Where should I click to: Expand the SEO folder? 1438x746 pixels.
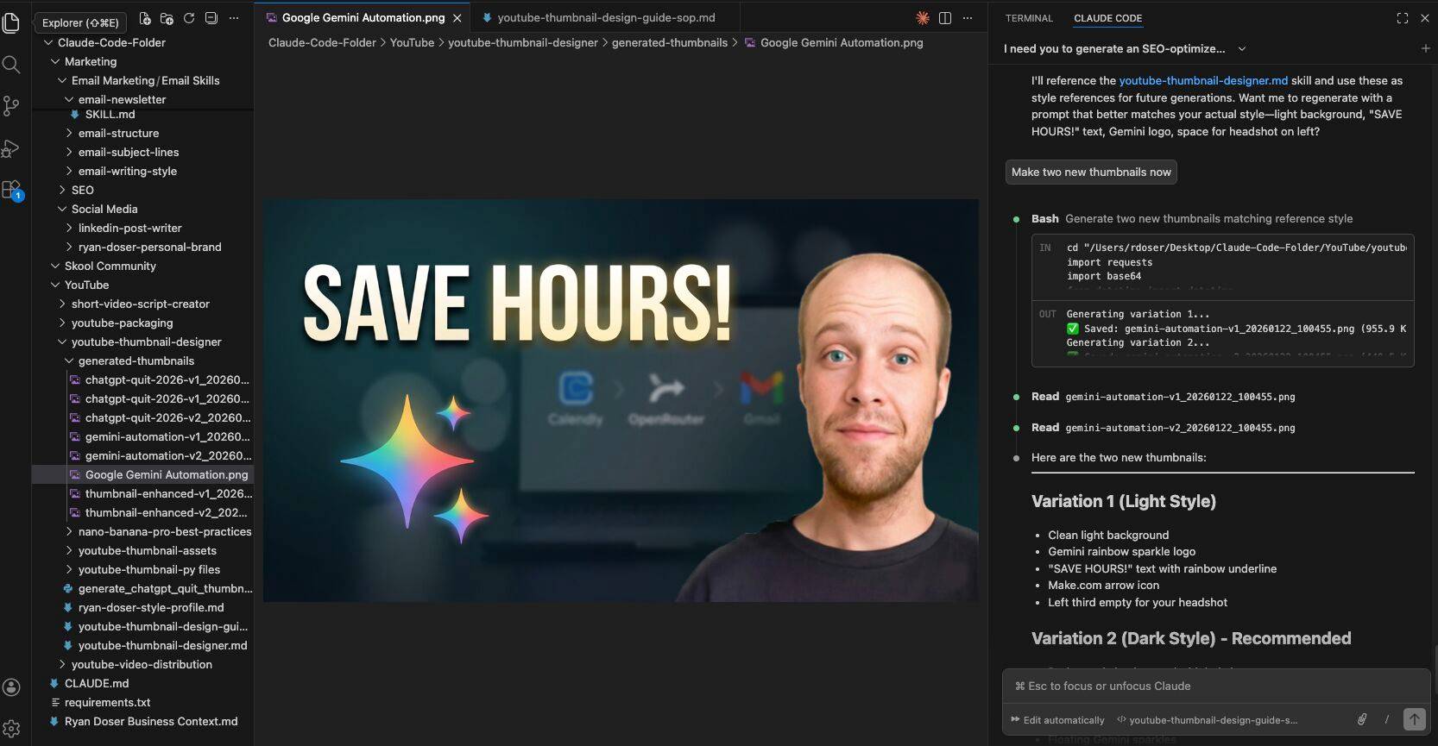(82, 190)
